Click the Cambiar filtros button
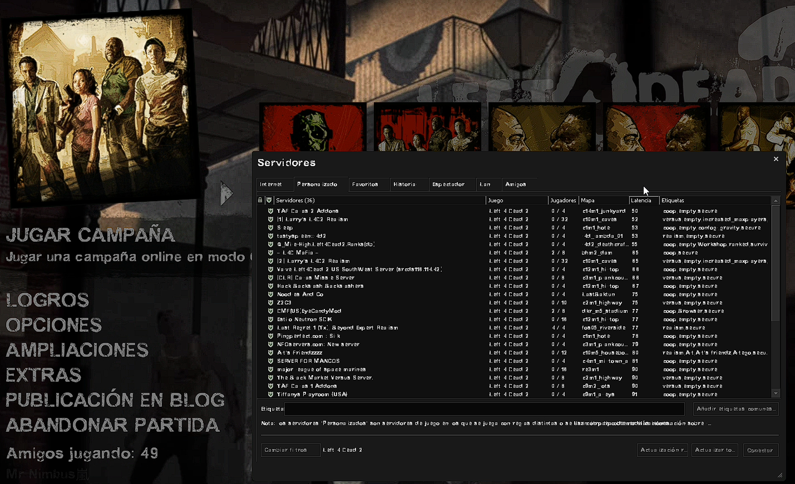The height and width of the screenshot is (484, 795). point(290,450)
